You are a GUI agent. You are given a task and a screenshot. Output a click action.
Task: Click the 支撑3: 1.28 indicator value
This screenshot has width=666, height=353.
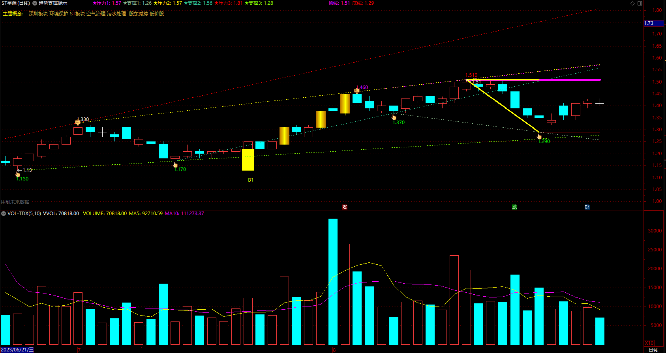(x=259, y=3)
